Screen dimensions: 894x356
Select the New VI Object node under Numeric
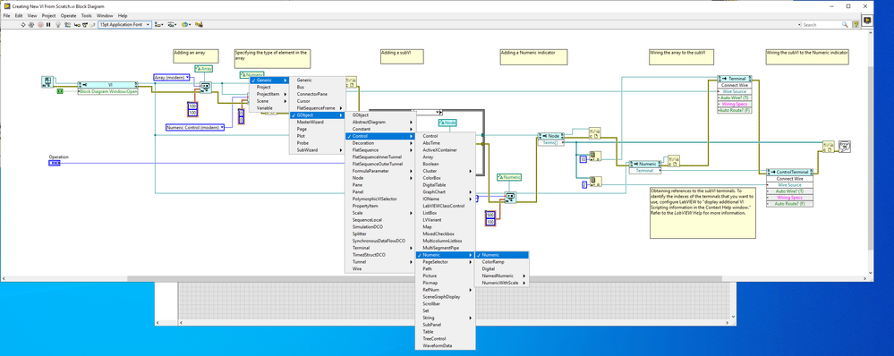point(510,197)
